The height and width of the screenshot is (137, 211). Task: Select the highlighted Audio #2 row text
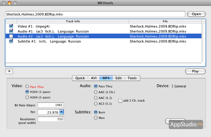(53, 36)
